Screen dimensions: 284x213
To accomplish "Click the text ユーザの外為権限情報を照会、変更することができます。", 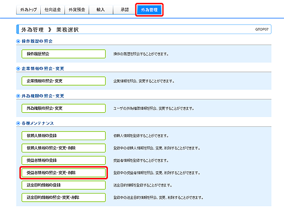I will (153, 108).
